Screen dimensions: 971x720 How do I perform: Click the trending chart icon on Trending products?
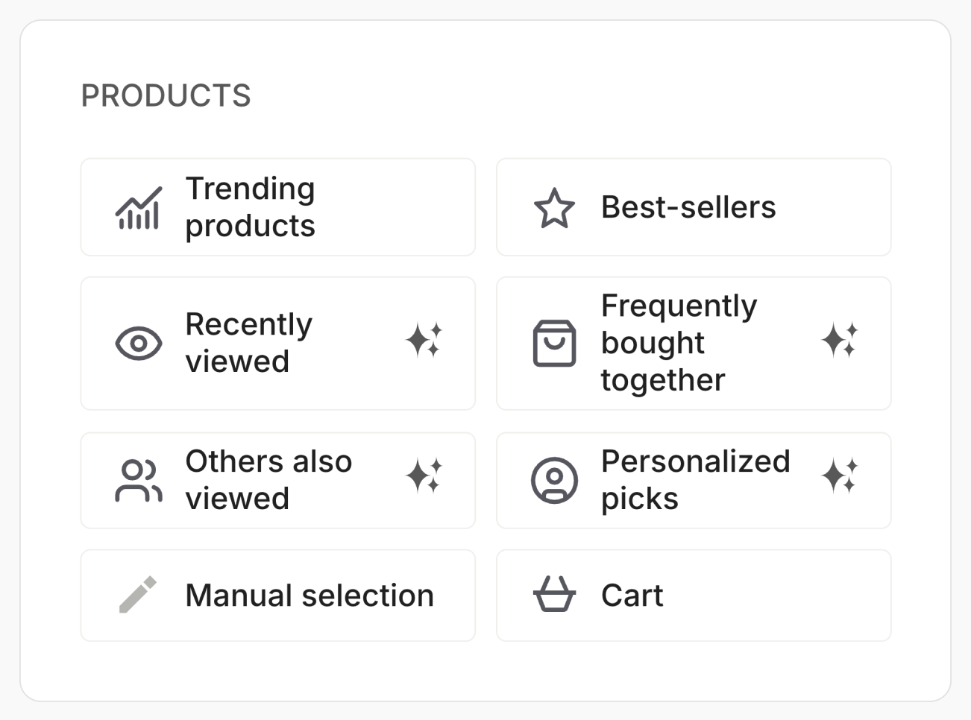(x=139, y=207)
